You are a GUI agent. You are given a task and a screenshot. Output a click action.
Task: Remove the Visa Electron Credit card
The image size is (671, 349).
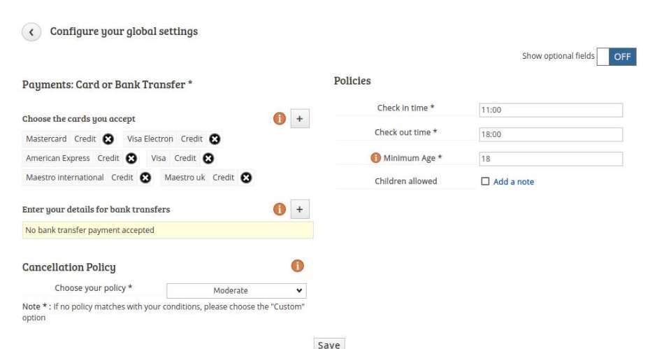215,139
